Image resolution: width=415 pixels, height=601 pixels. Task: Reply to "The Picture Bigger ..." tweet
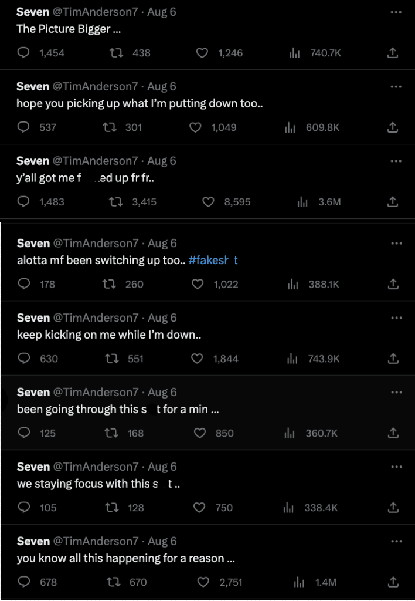24,53
